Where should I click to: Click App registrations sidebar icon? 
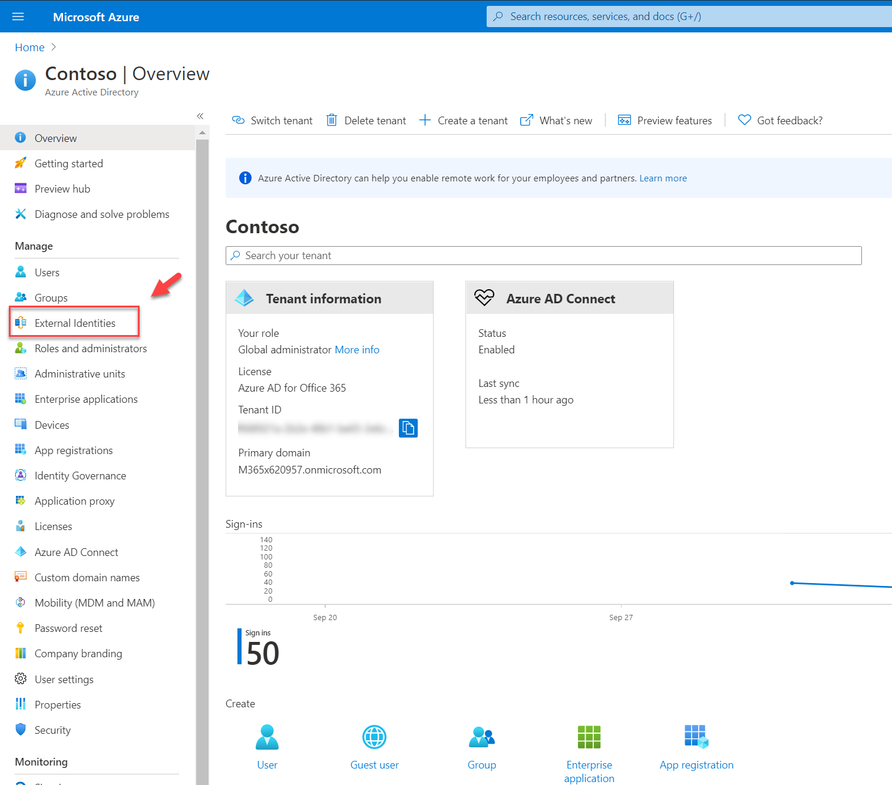pyautogui.click(x=21, y=450)
